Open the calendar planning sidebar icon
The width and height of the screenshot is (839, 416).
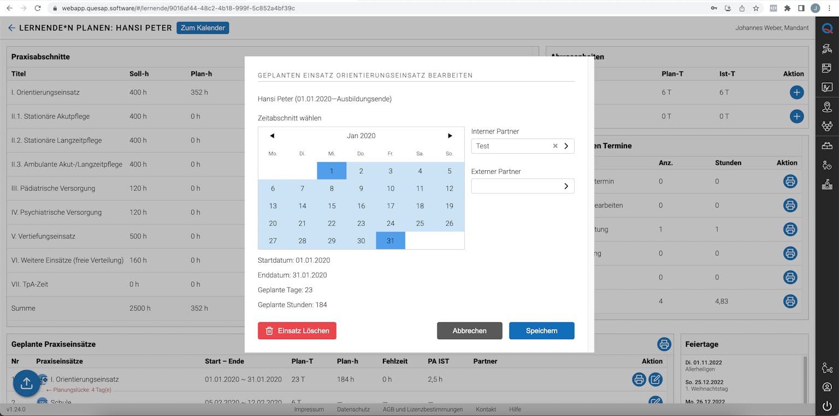(x=826, y=68)
